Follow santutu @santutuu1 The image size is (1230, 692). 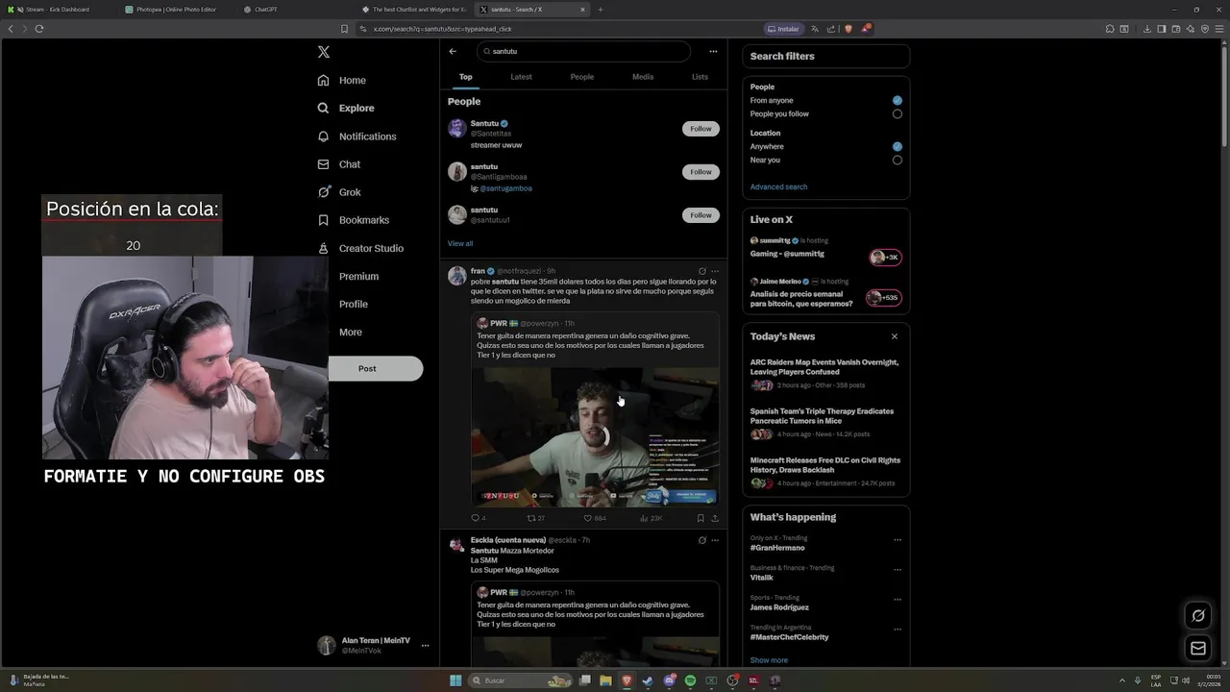[x=701, y=215]
